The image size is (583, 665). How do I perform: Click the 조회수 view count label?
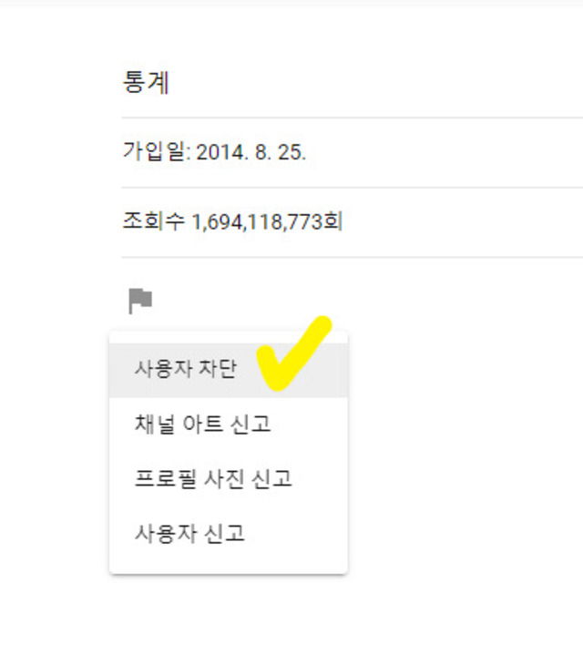pyautogui.click(x=153, y=221)
